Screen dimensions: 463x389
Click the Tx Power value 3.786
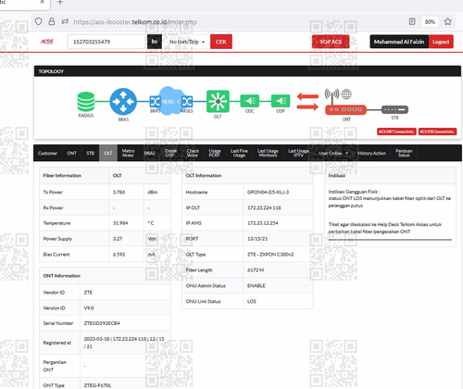pyautogui.click(x=119, y=192)
